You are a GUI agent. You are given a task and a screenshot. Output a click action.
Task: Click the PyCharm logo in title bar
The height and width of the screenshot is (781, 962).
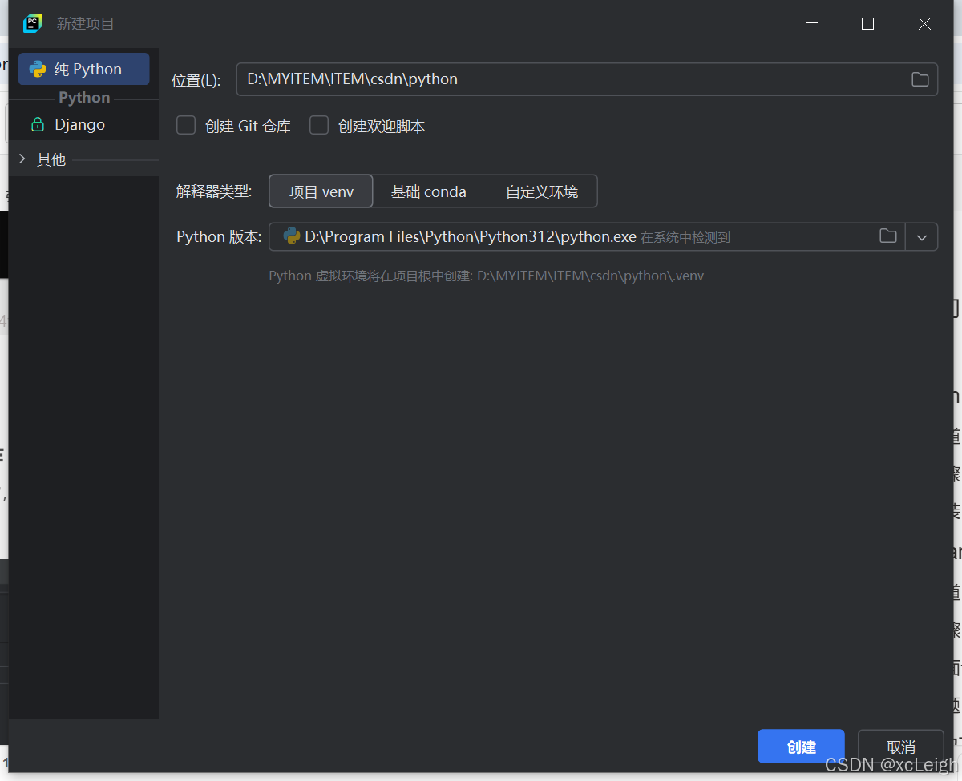[33, 23]
